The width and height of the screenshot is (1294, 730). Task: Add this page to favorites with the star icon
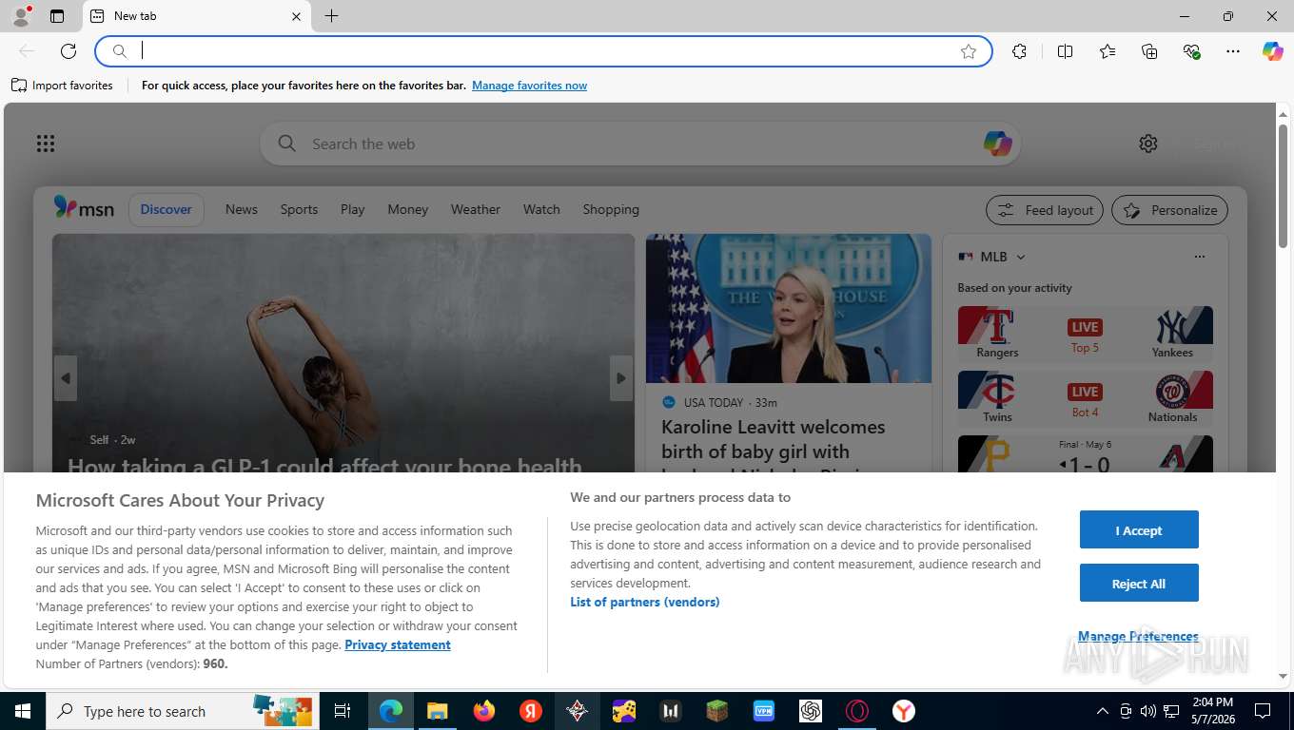(969, 51)
